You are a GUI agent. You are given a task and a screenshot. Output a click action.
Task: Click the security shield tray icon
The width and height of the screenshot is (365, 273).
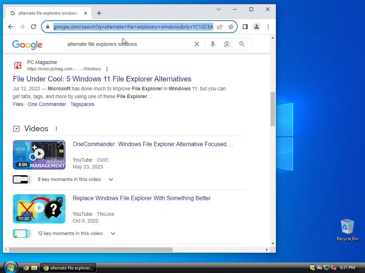click(x=312, y=268)
